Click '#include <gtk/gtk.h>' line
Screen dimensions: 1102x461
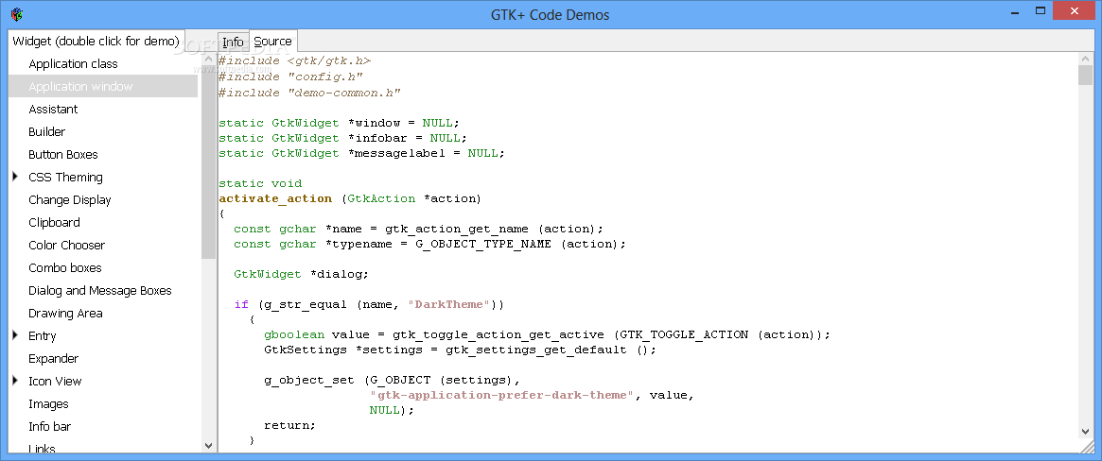[x=294, y=61]
